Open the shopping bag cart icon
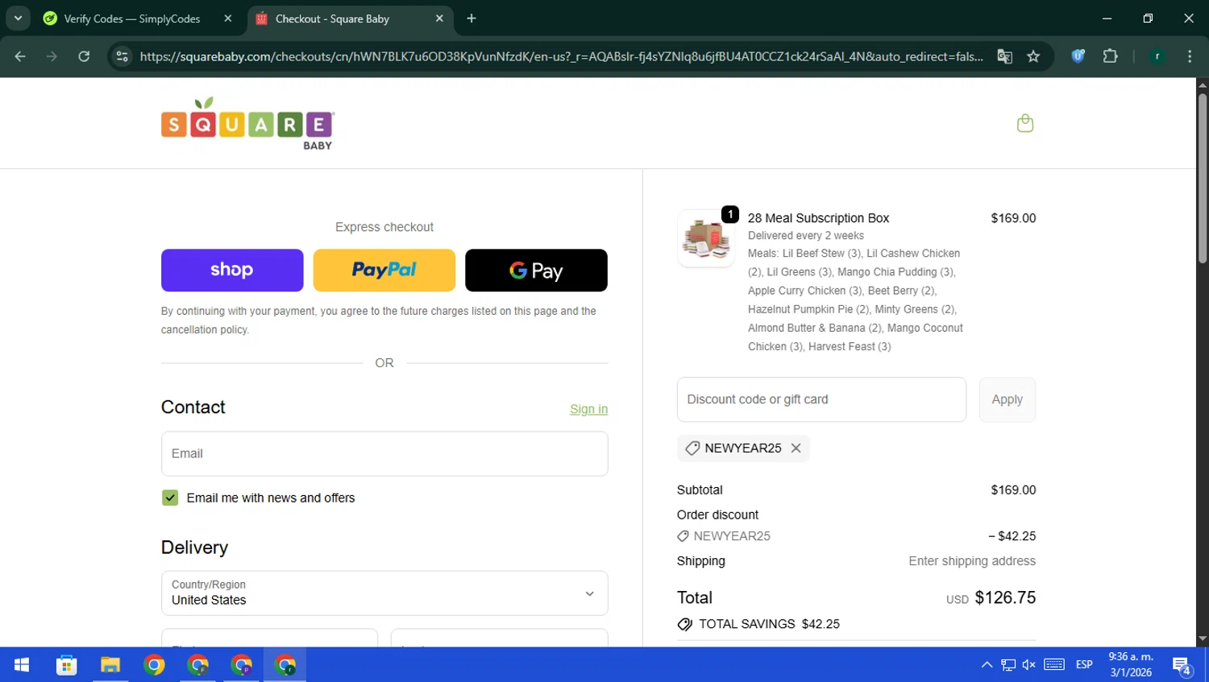This screenshot has width=1209, height=682. click(1025, 123)
